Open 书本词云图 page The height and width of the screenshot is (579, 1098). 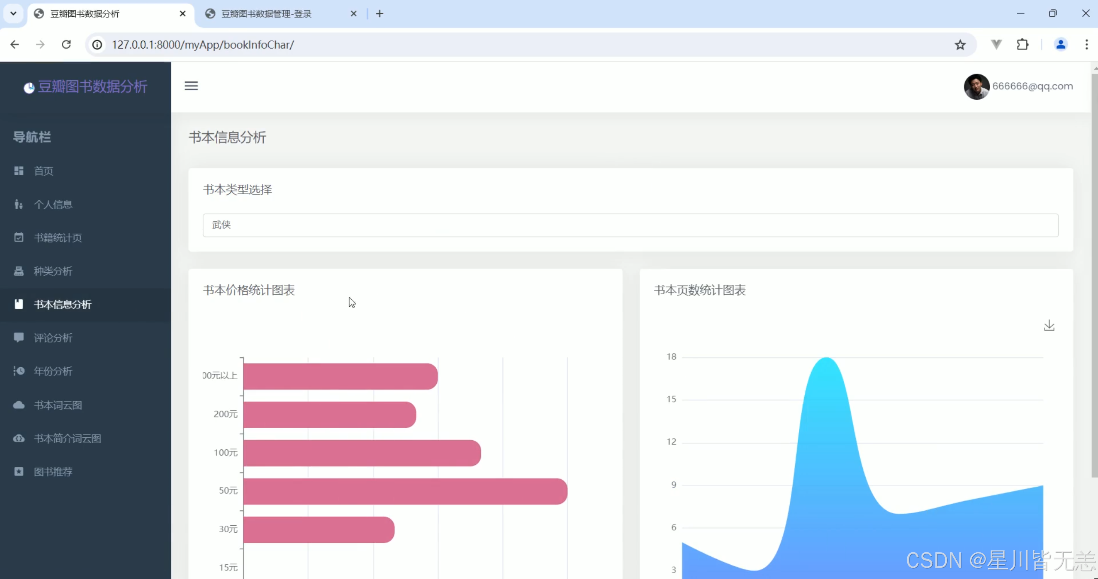(x=58, y=405)
